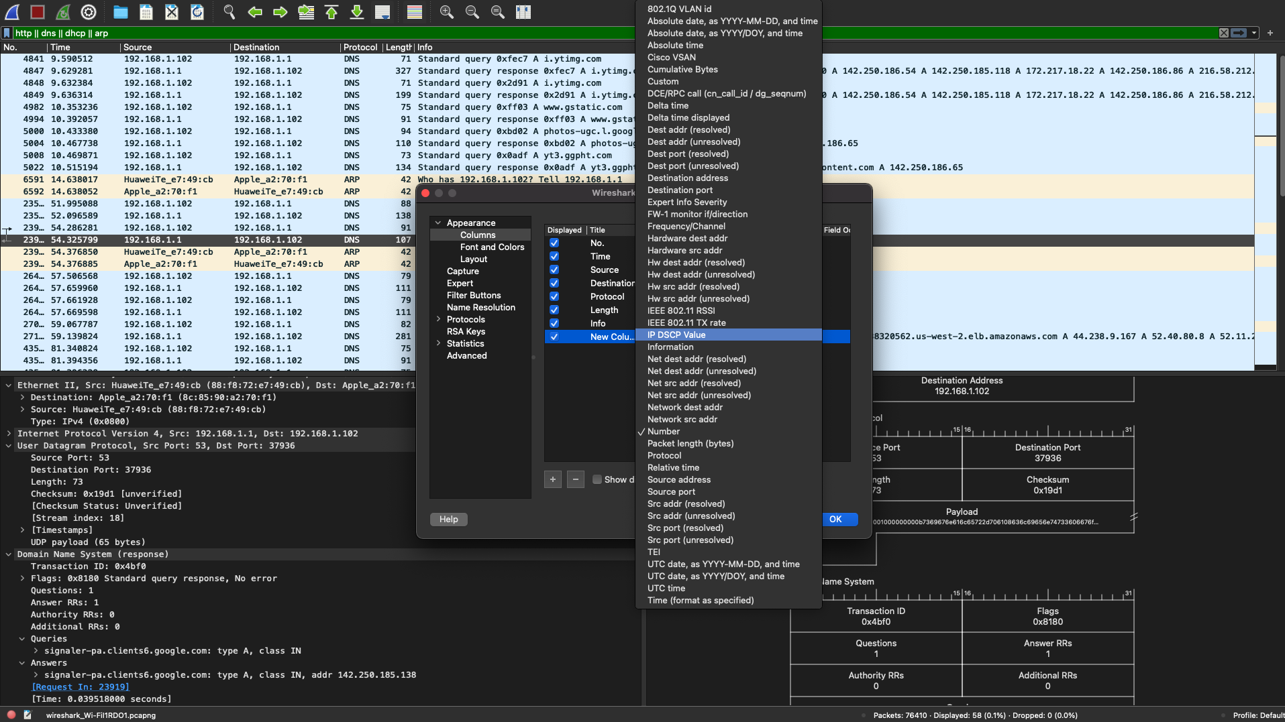This screenshot has width=1285, height=722.
Task: Uncheck Displayed box for Protocol column
Action: tap(554, 296)
